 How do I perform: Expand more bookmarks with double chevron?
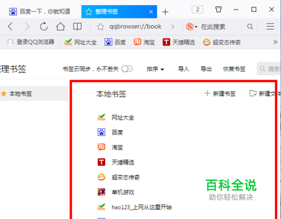coord(275,42)
